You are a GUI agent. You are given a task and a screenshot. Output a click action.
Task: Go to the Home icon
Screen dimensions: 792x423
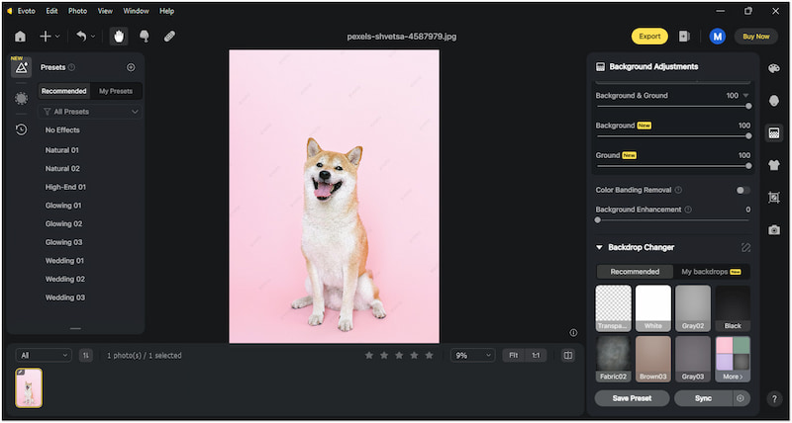click(x=20, y=37)
